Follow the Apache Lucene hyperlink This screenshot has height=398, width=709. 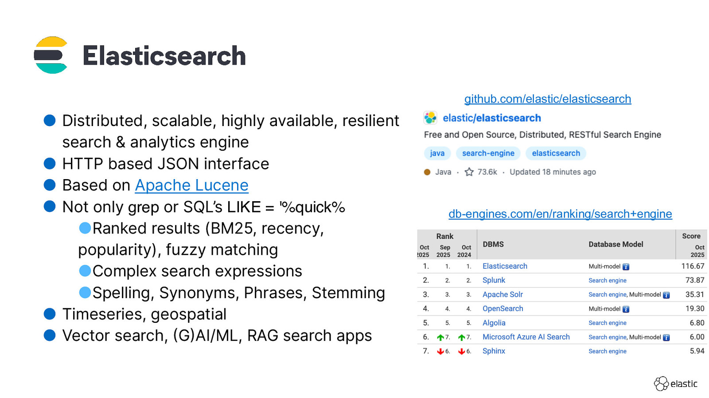click(x=191, y=185)
